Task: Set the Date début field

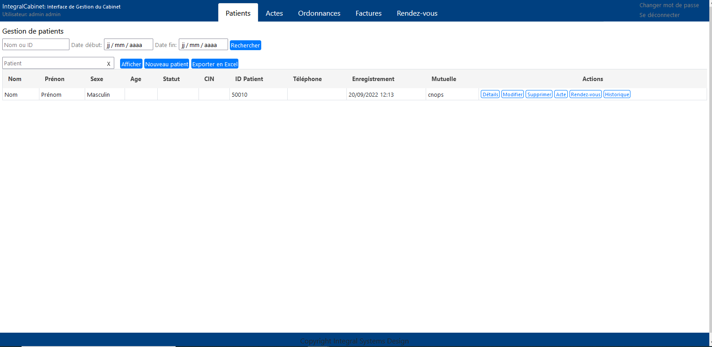Action: tap(129, 45)
